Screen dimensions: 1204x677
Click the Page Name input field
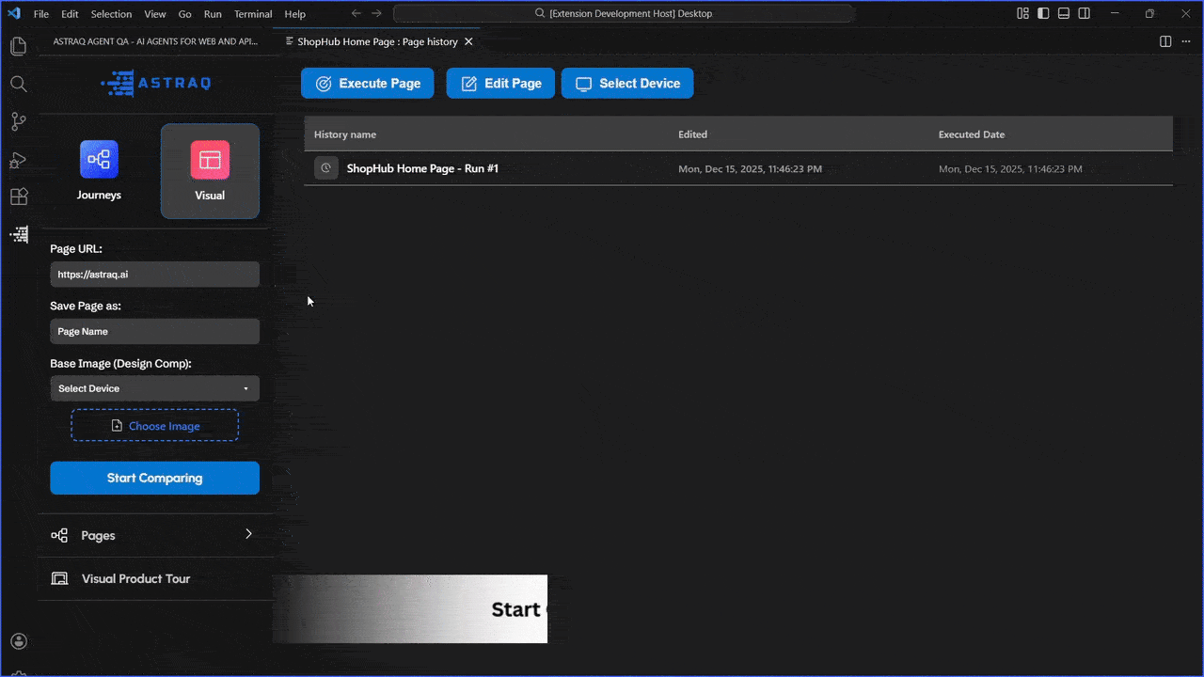154,331
